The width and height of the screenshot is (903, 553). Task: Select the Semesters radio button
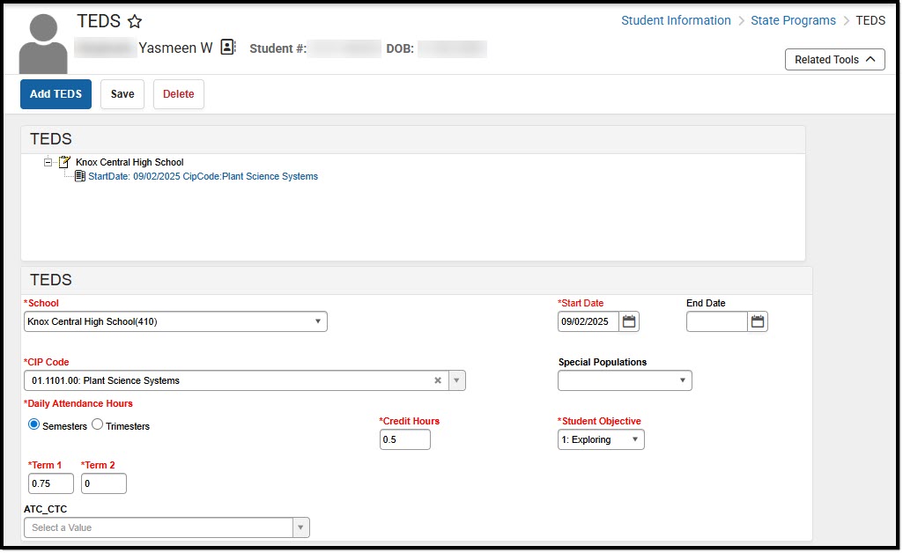coord(34,424)
